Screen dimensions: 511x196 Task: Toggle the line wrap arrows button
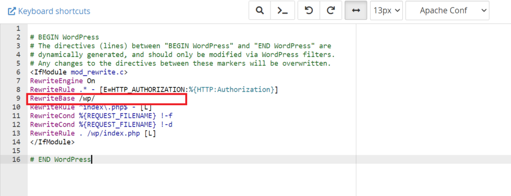pos(356,10)
